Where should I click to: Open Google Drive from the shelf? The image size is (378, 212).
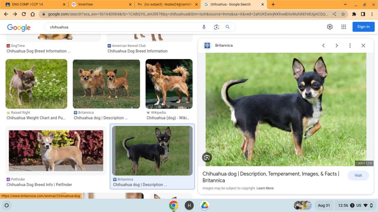205,205
